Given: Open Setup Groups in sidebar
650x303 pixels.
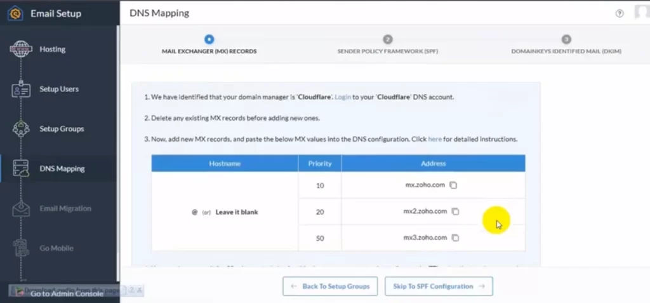Looking at the screenshot, I should pos(62,129).
